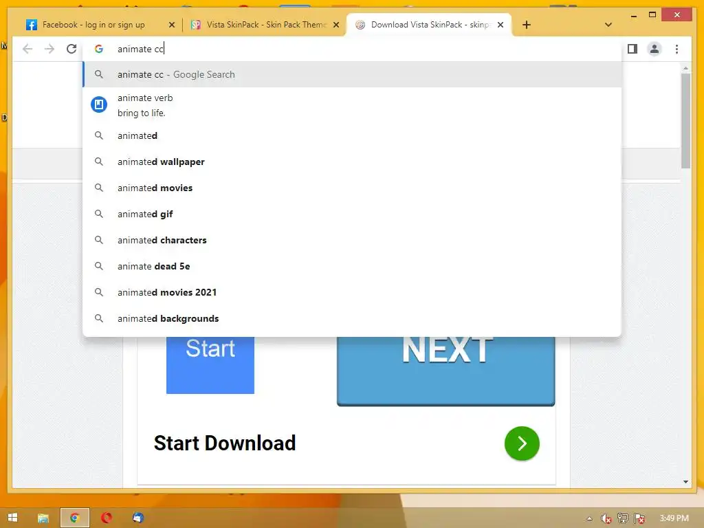Select 'animated movies' suggestion
704x528 pixels.
(352, 188)
